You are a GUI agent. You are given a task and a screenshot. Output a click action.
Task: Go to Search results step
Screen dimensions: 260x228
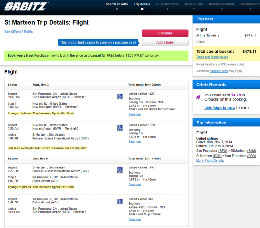click(117, 4)
